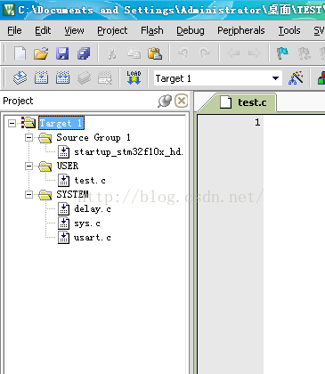Go to previous bookmark icon
The width and height of the screenshot is (325, 374).
click(x=305, y=53)
